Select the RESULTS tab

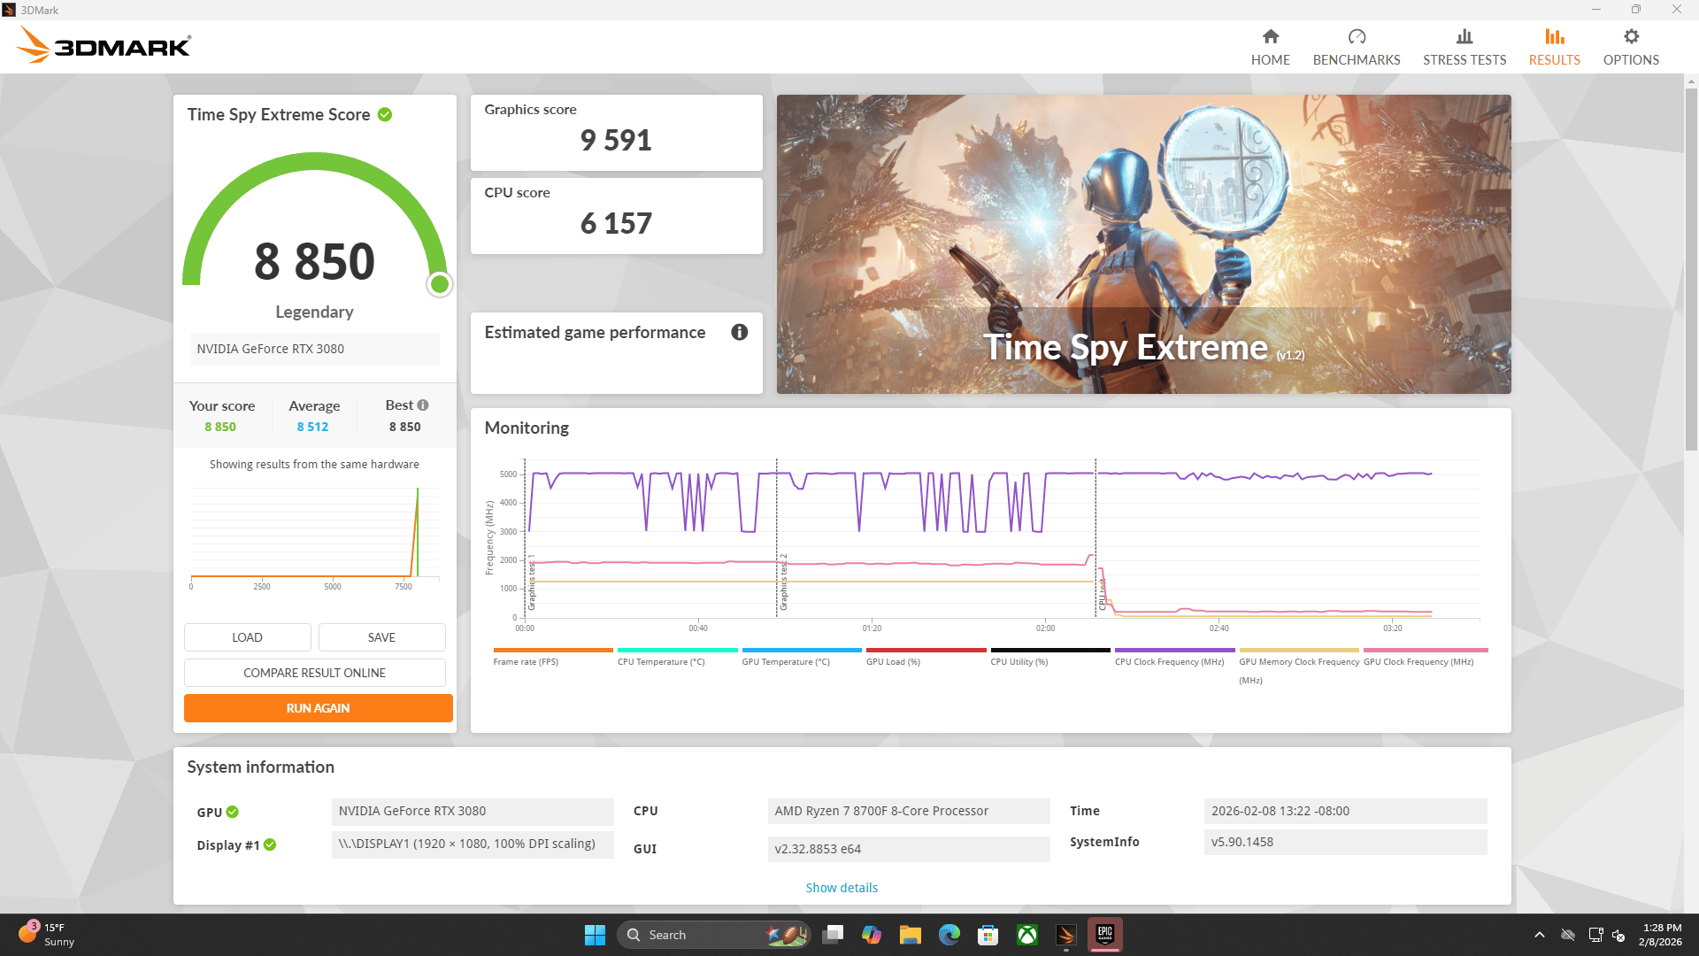coord(1554,47)
